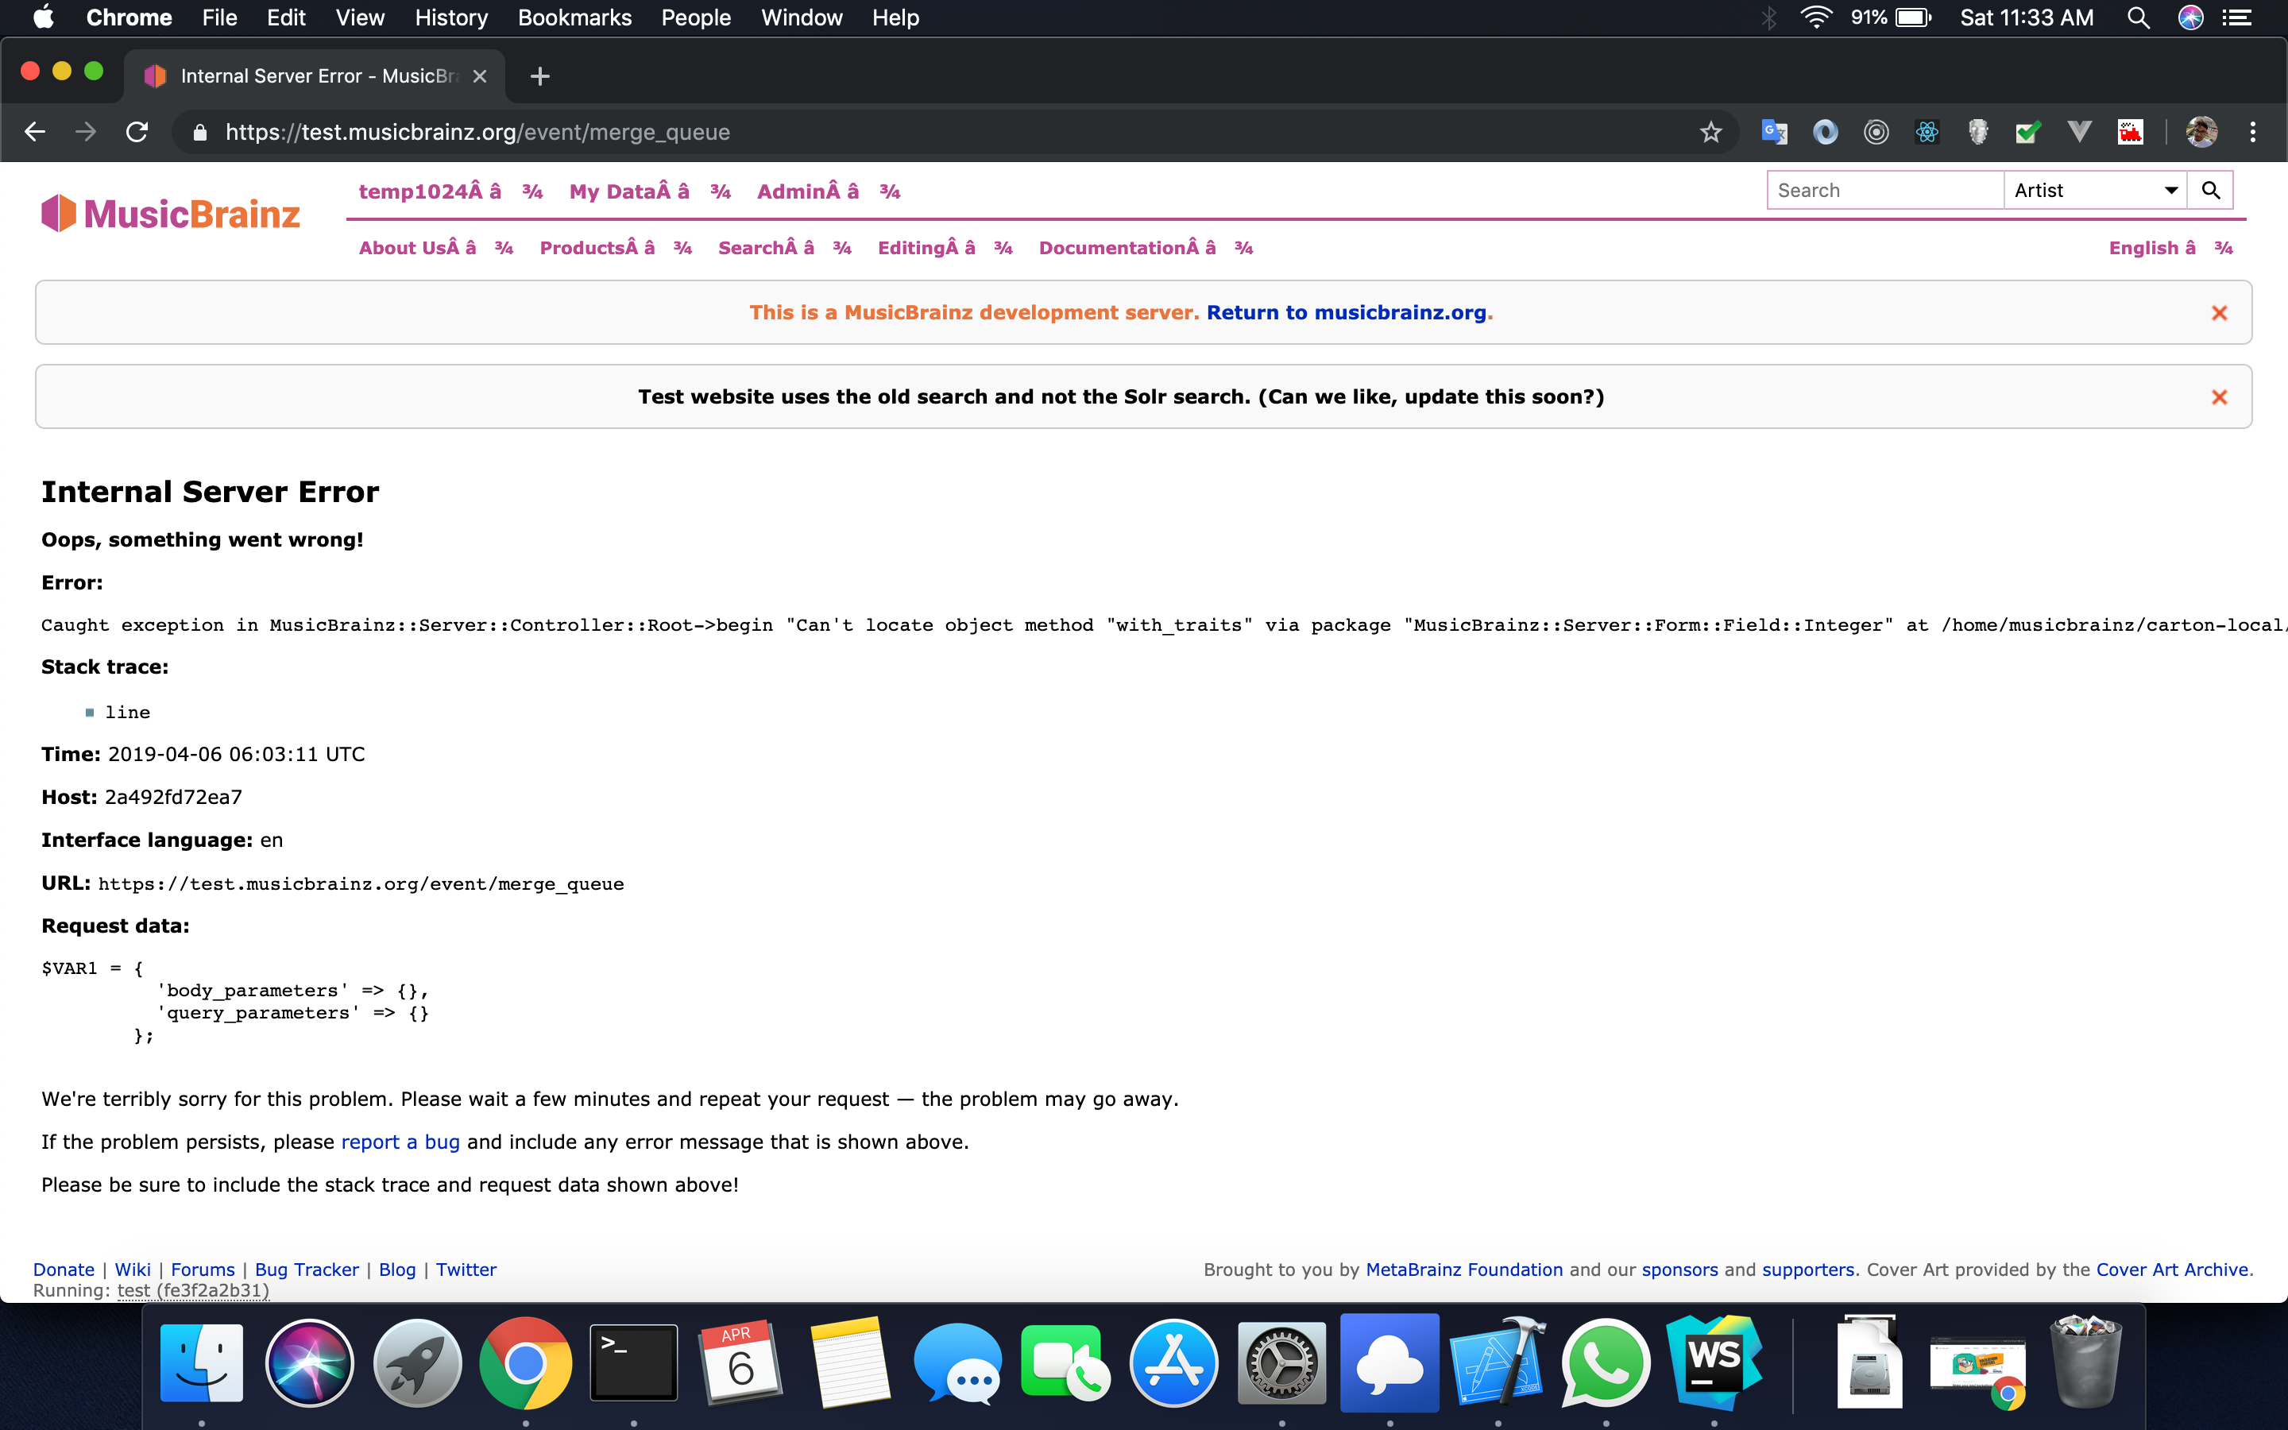This screenshot has height=1430, width=2288.
Task: Dismiss the development server banner
Action: (x=2219, y=313)
